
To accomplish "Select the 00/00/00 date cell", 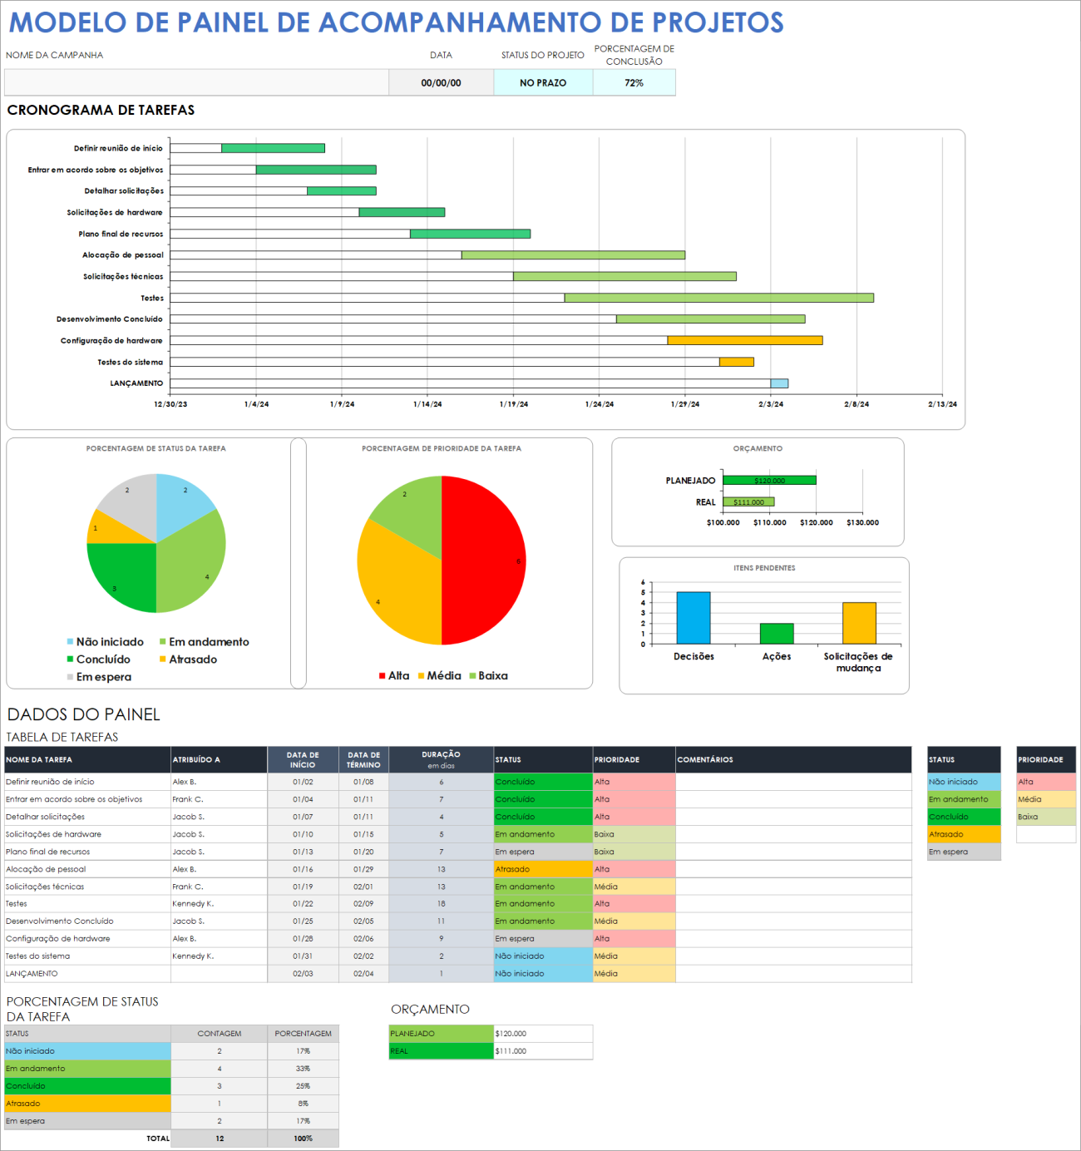I will [441, 82].
